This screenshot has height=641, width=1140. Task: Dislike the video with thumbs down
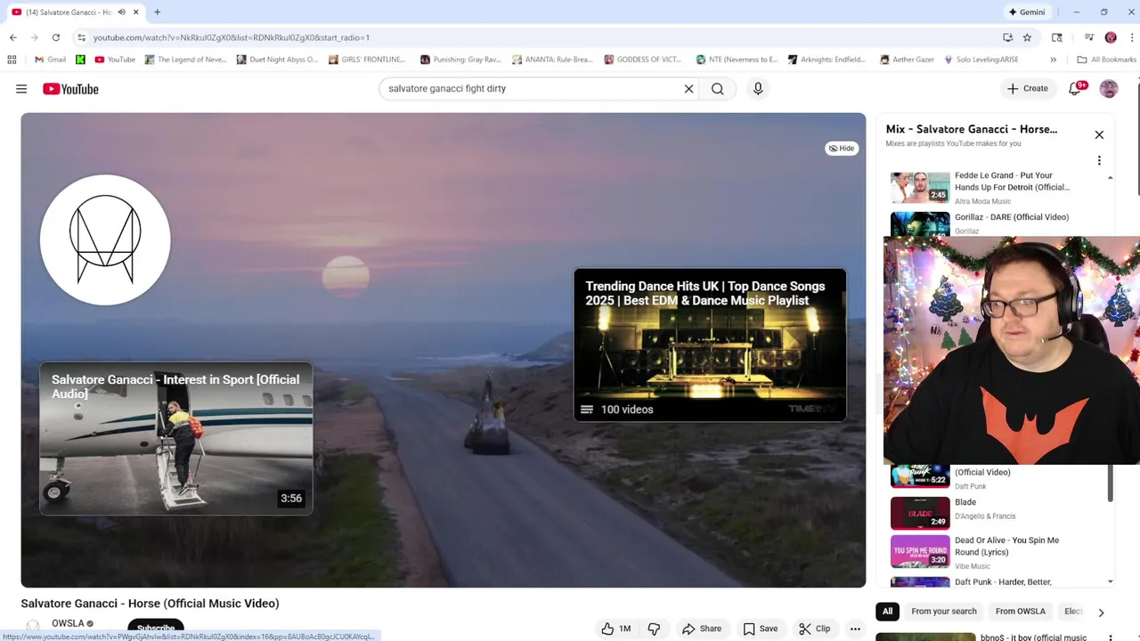[x=654, y=629]
